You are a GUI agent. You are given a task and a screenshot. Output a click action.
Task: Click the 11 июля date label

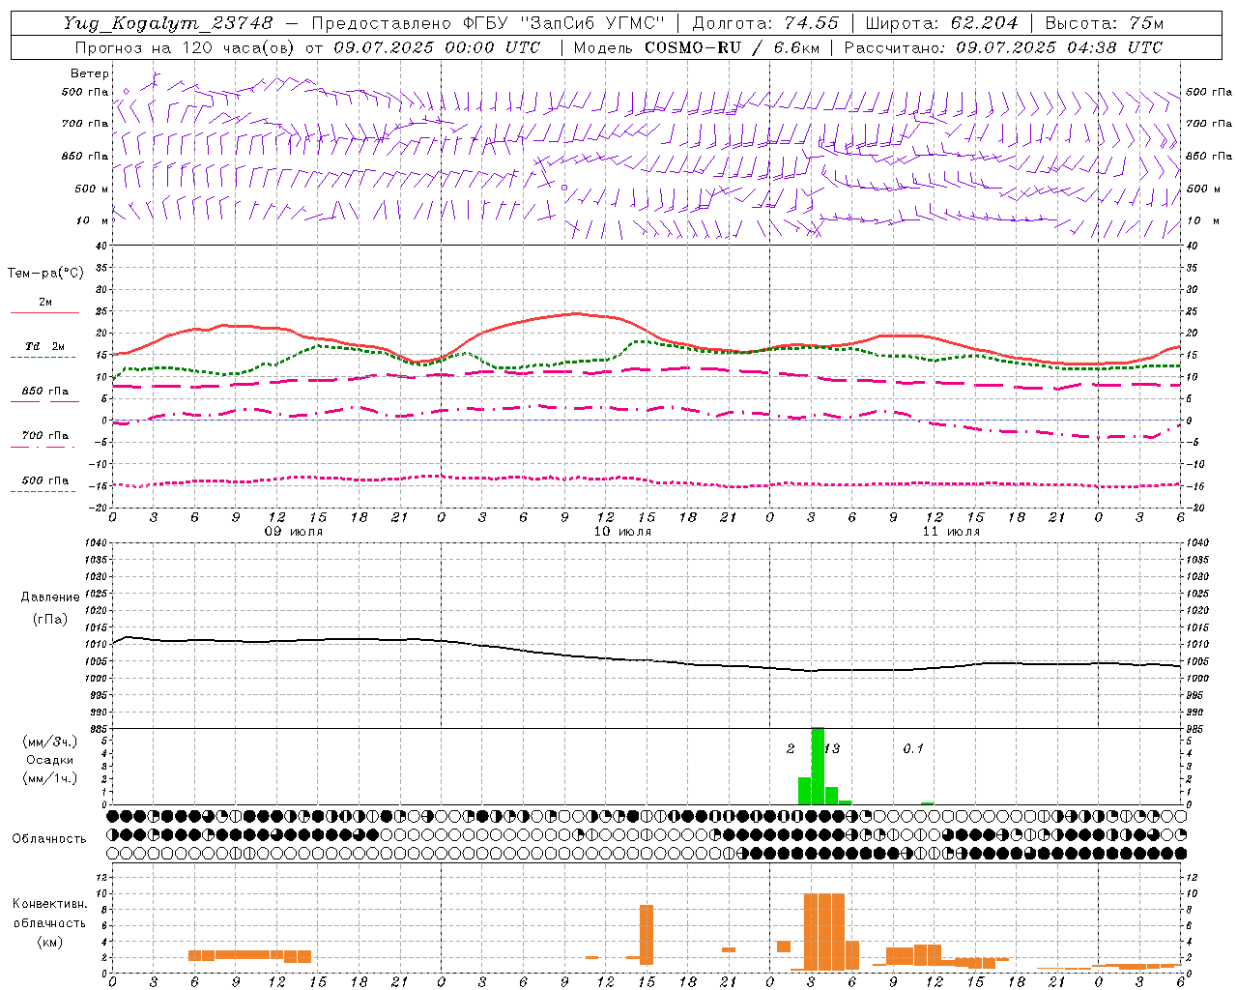(951, 532)
